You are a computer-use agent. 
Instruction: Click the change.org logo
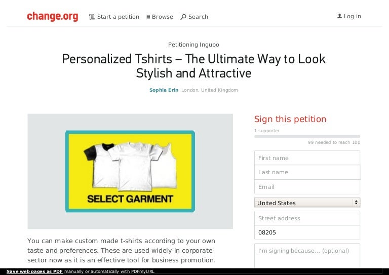click(53, 16)
